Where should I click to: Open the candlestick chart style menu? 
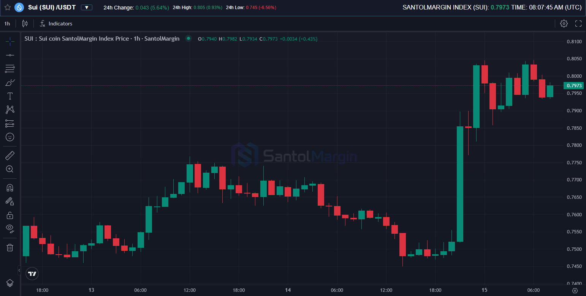click(25, 24)
